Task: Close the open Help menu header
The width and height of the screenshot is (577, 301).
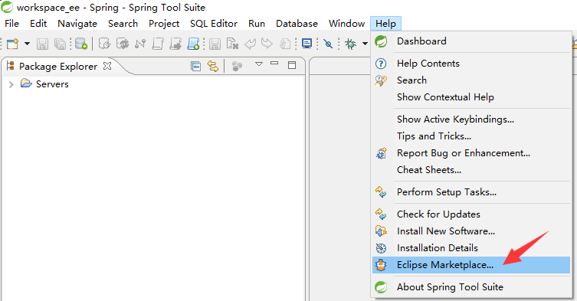Action: 385,24
